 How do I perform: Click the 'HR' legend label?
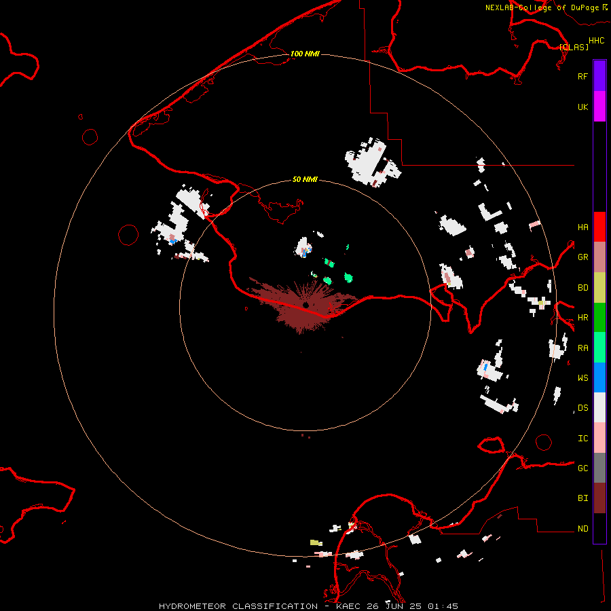pos(582,318)
